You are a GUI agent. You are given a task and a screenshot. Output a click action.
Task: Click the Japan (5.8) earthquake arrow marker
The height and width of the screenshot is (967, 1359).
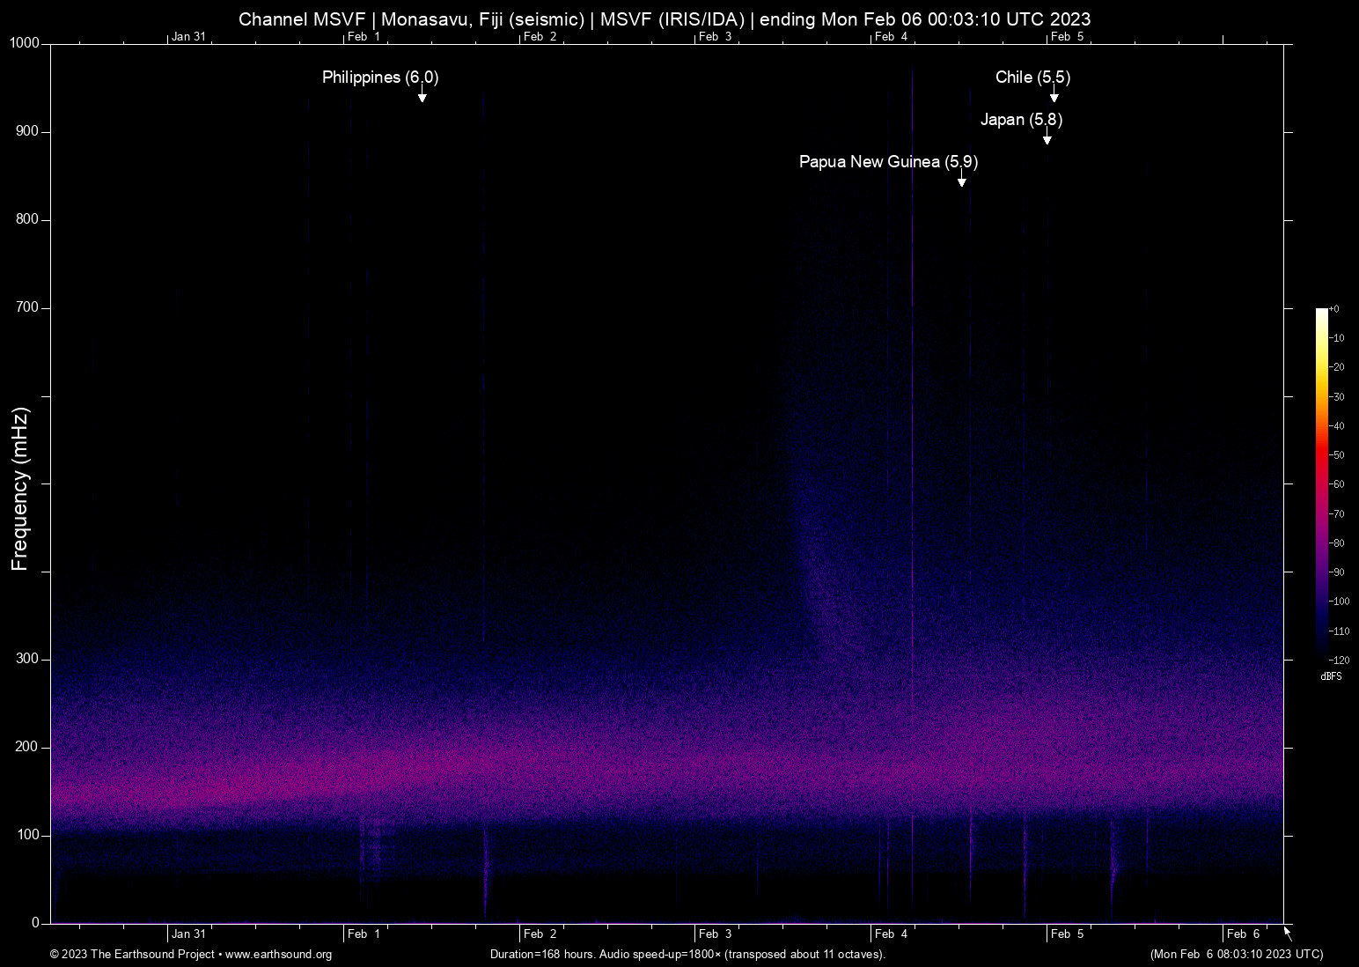[1047, 137]
